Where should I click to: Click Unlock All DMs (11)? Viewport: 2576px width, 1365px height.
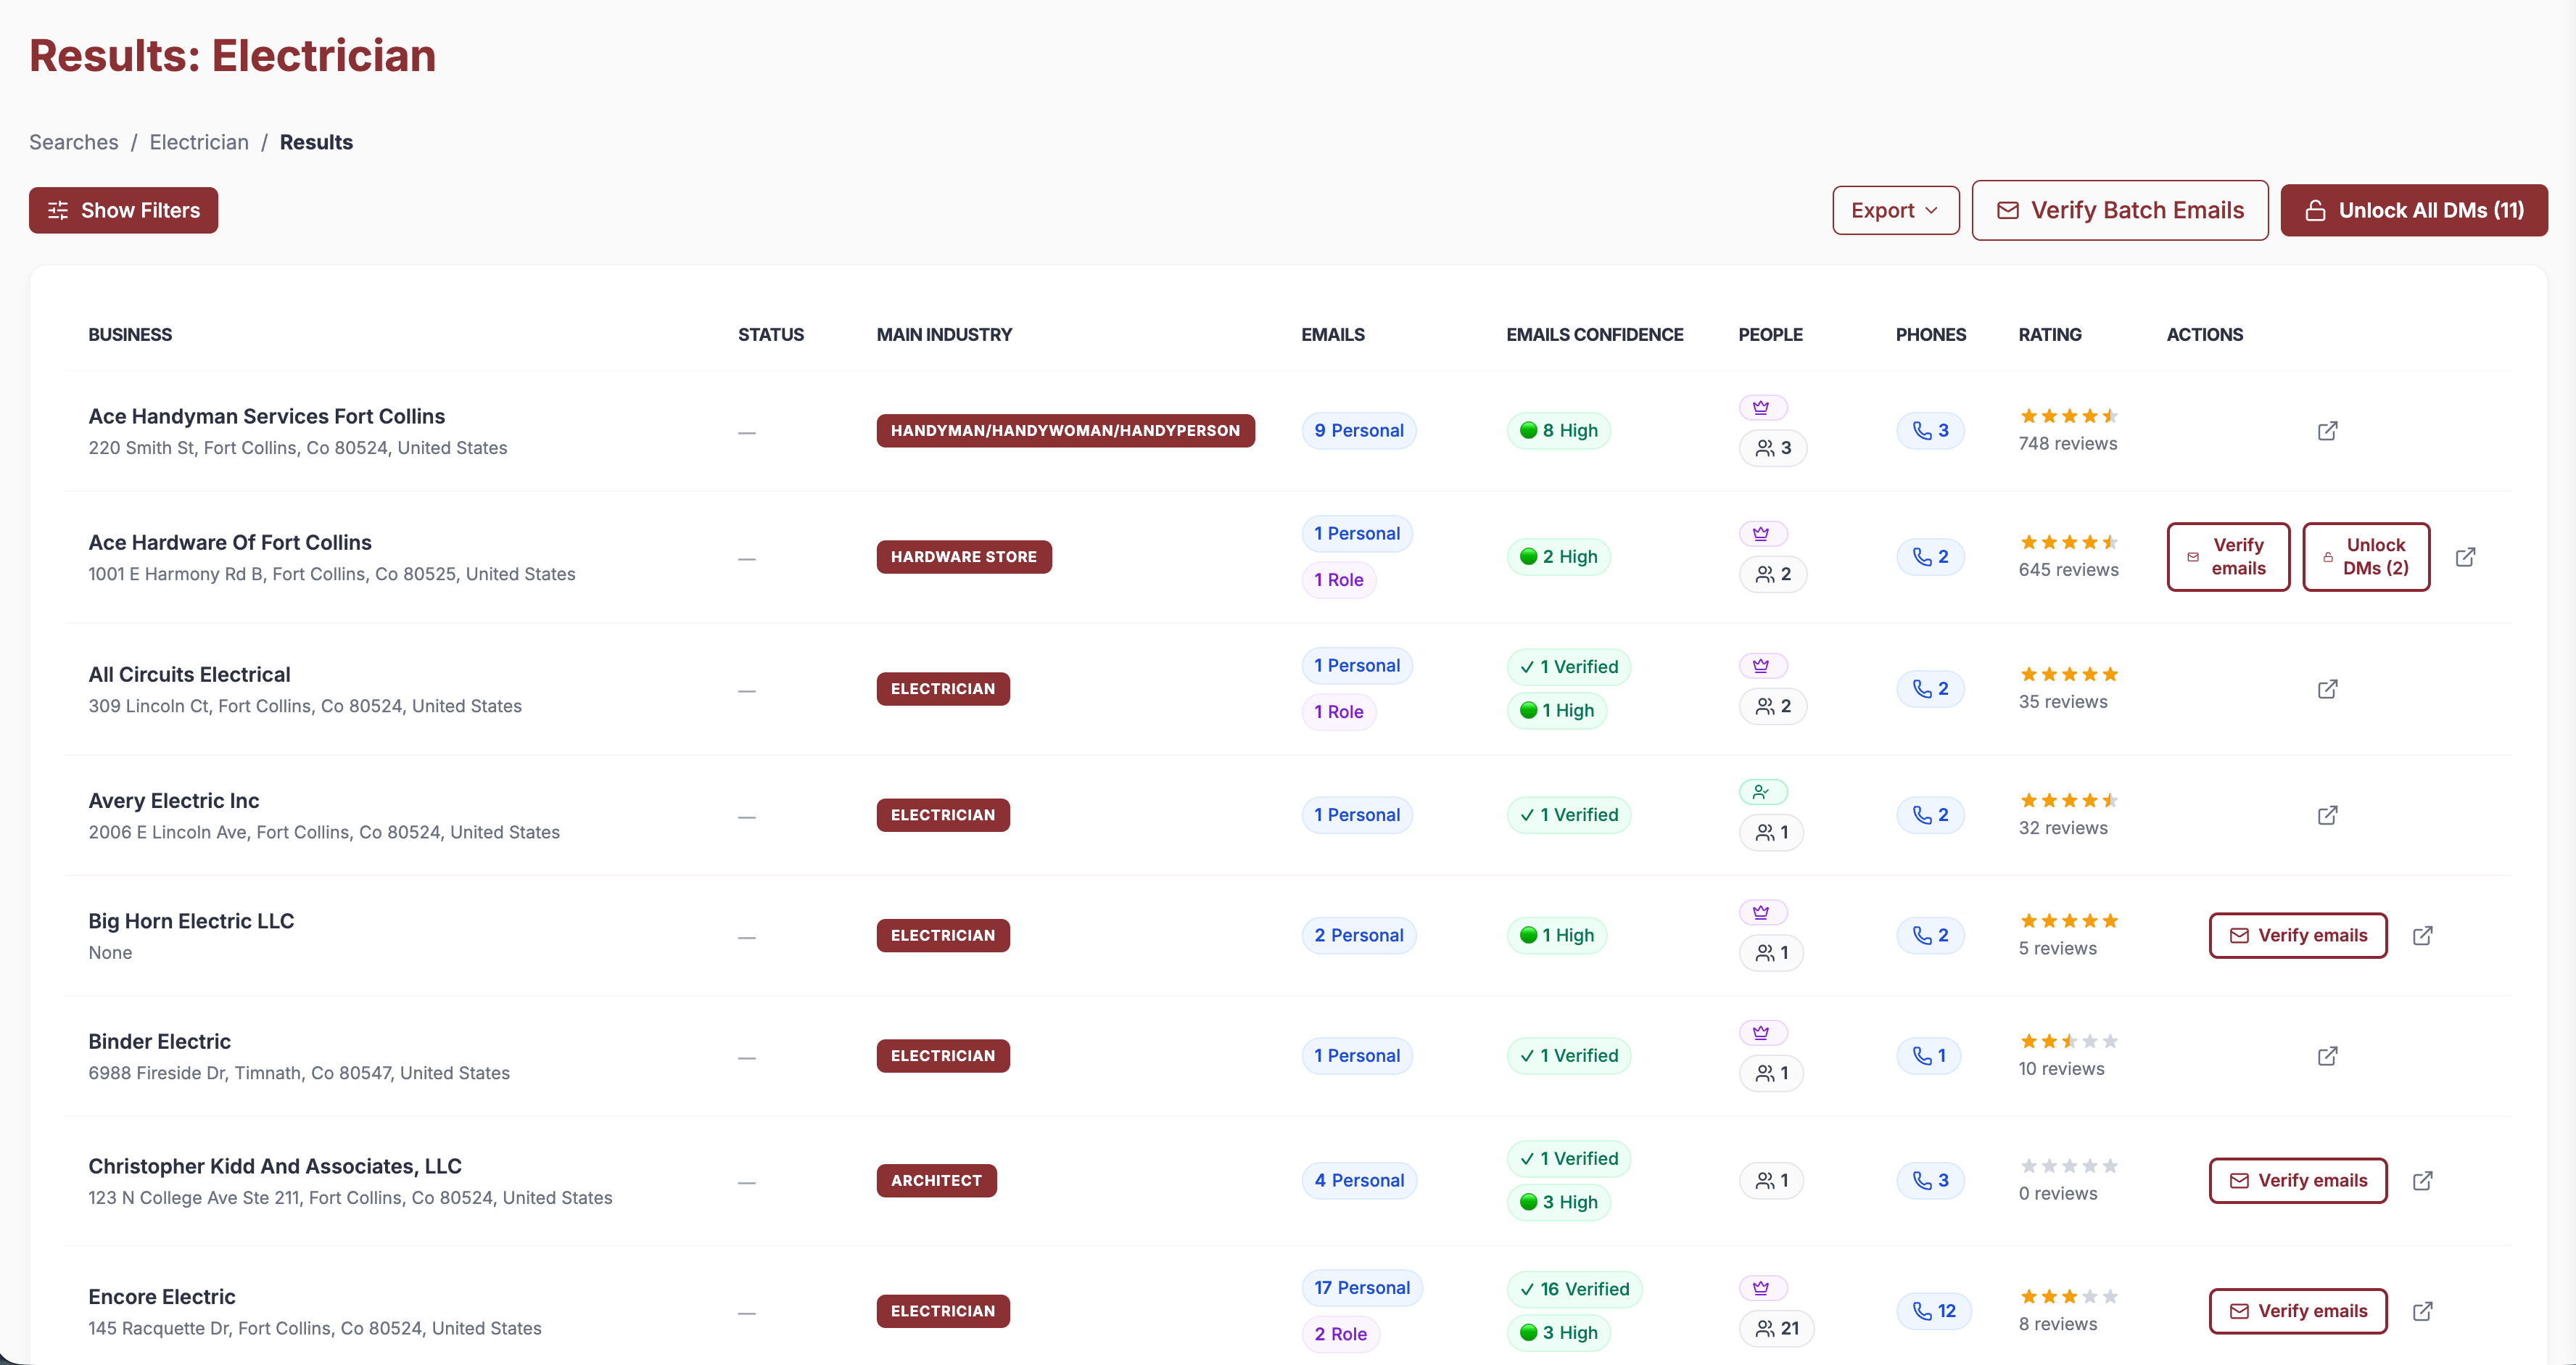tap(2413, 210)
